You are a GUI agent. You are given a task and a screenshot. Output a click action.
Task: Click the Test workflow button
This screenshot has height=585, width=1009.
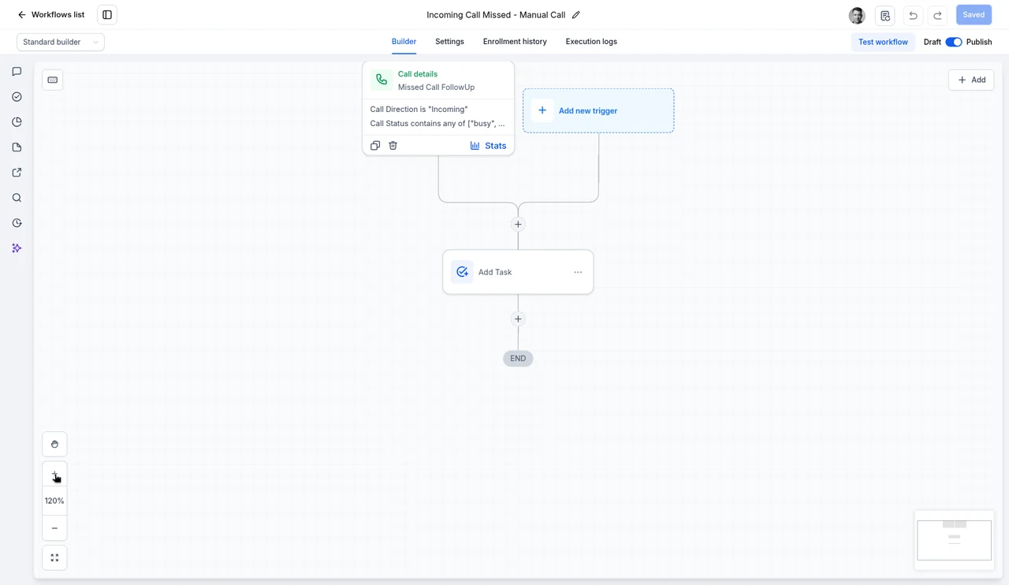tap(883, 42)
